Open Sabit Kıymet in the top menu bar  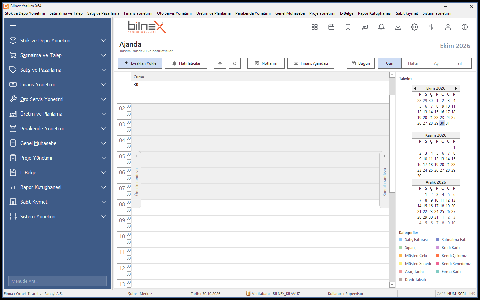[407, 13]
